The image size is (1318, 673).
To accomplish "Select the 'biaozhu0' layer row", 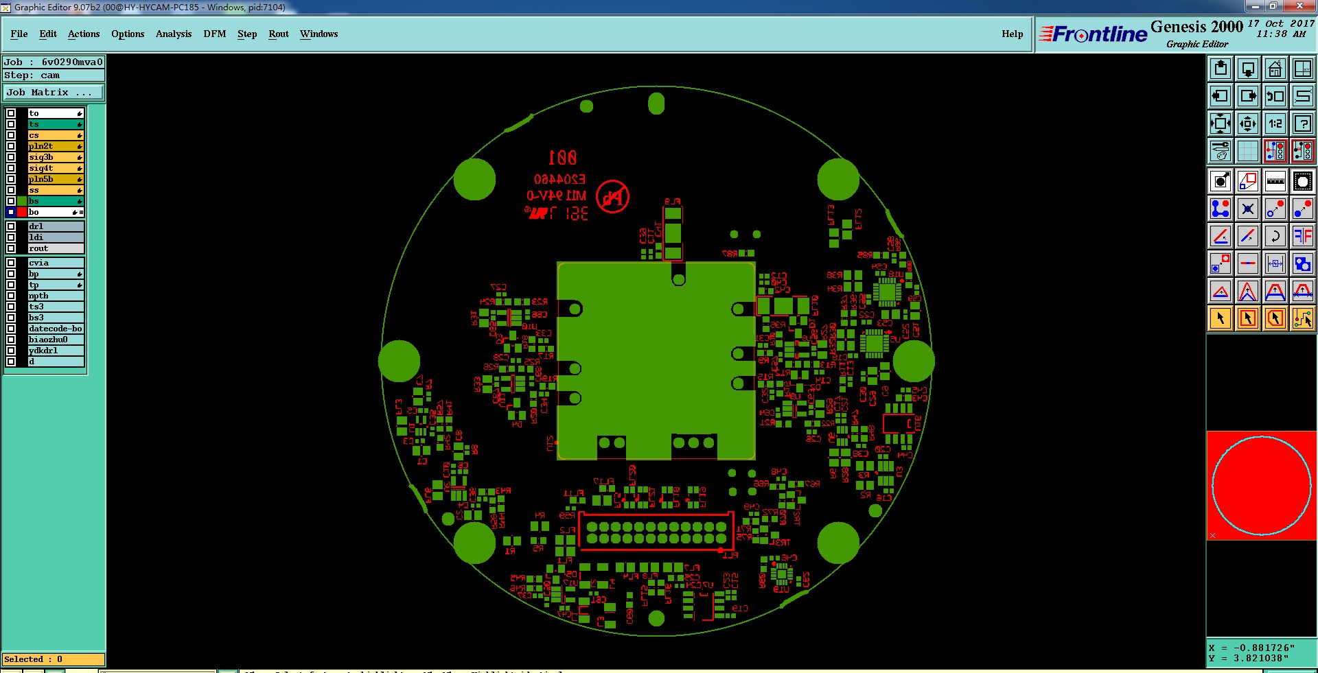I will click(56, 340).
